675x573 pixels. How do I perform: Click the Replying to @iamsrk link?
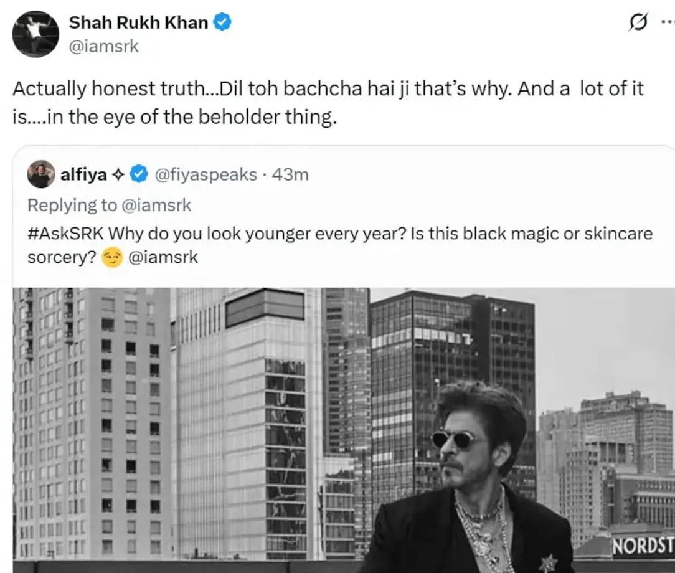pos(110,205)
